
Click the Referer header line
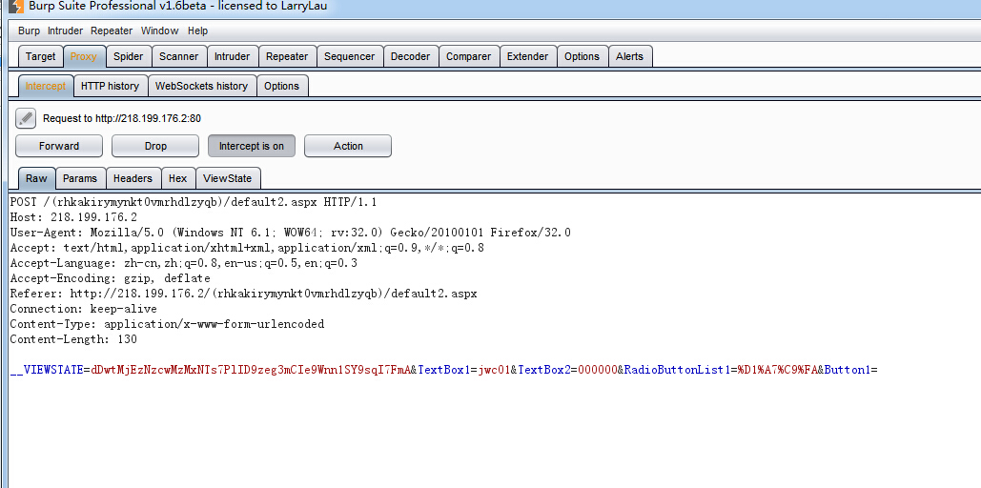click(244, 294)
